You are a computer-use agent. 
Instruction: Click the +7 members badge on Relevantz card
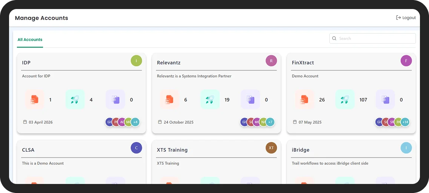click(x=270, y=122)
